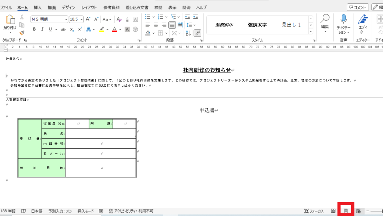This screenshot has height=216, width=383.
Task: Clear all formatting icon
Action: (x=119, y=19)
